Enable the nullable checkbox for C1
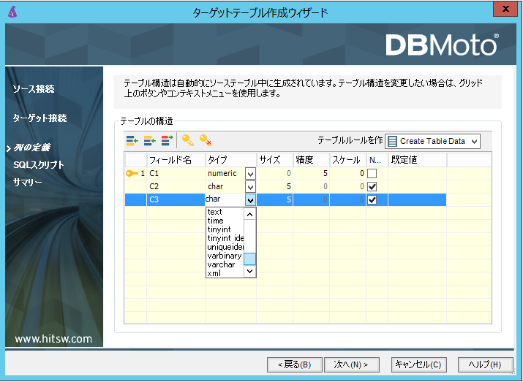523x382 pixels. point(372,174)
